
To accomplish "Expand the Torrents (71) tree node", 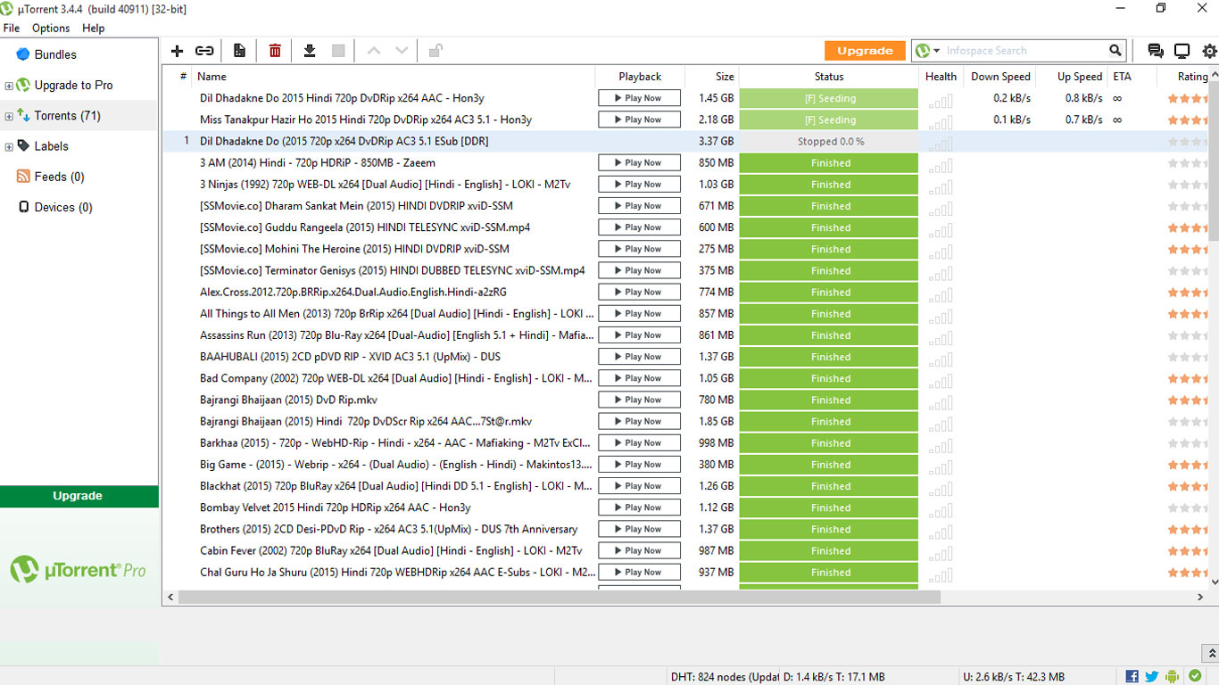I will (x=9, y=116).
